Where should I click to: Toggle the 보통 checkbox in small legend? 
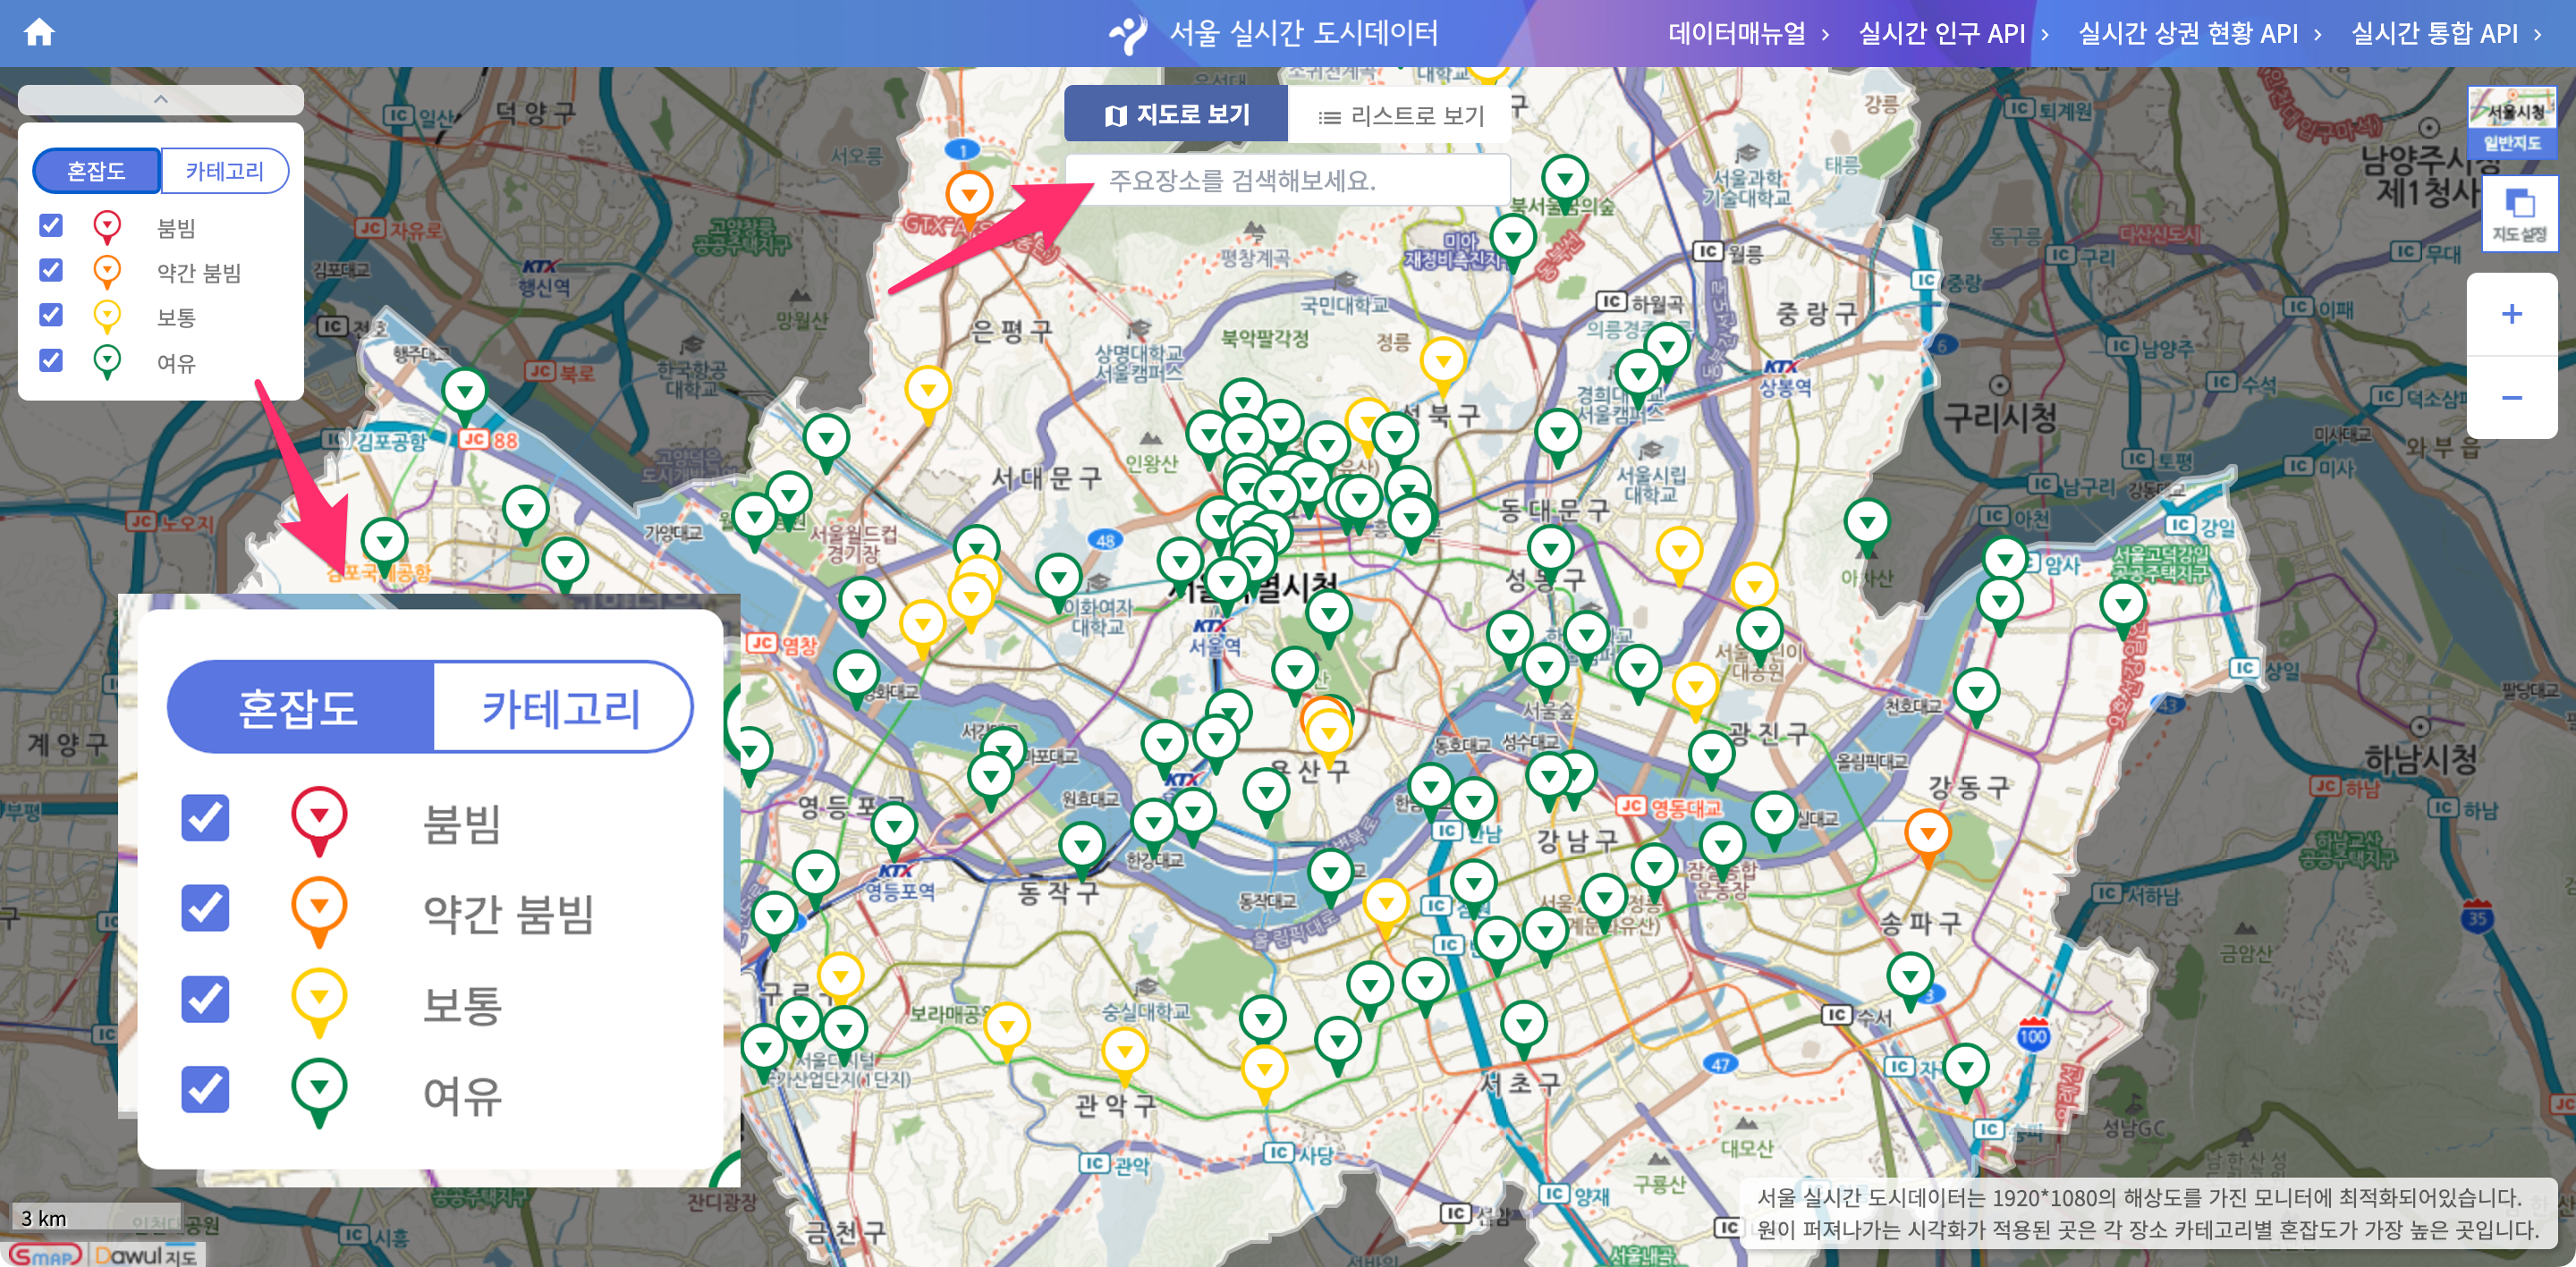51,315
